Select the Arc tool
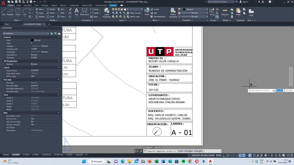This screenshot has width=294, height=165. point(24,12)
